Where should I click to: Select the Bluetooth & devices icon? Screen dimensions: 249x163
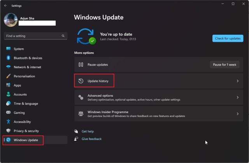pos(8,58)
